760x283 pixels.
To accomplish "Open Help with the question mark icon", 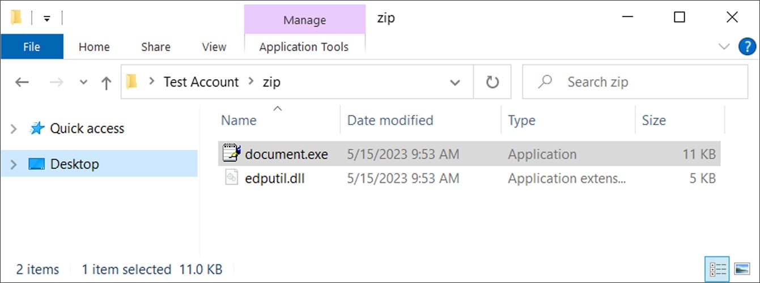I will (x=747, y=47).
